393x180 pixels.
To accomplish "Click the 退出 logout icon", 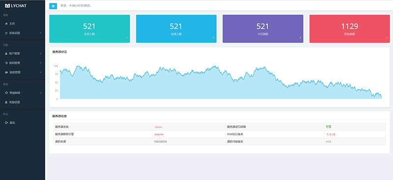I will (6, 123).
